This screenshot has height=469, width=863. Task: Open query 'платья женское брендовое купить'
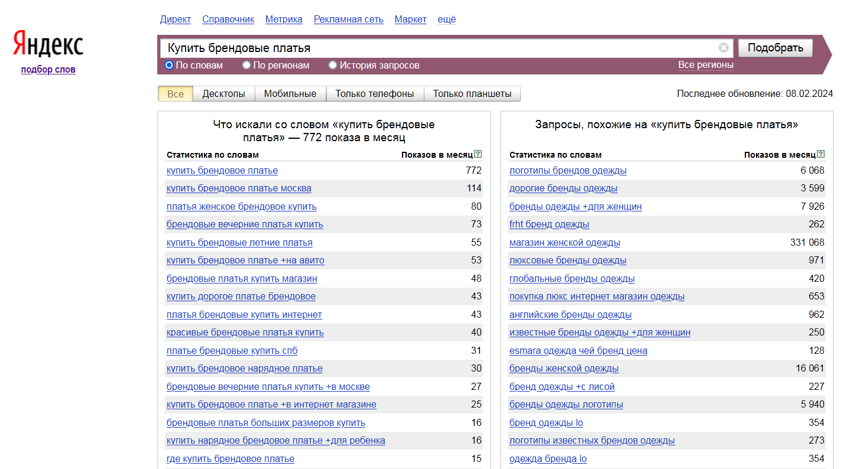(x=242, y=207)
